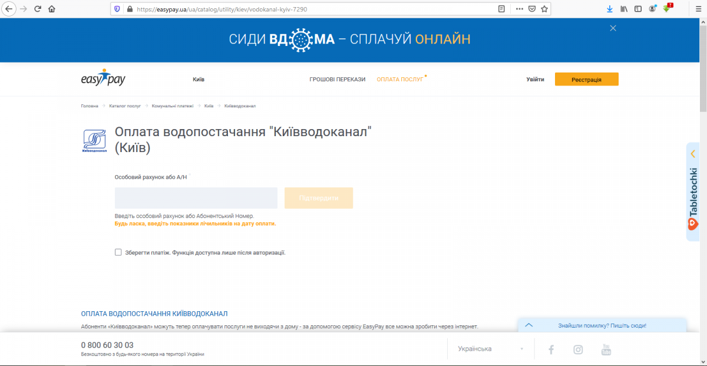Click the Реєстрація button

coord(586,79)
